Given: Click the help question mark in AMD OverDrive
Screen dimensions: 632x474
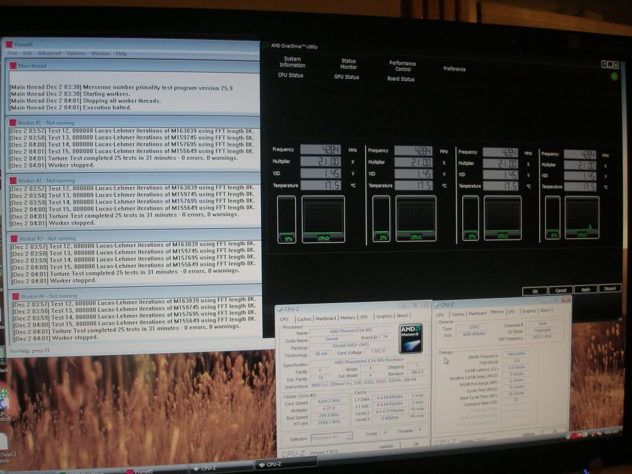Looking at the screenshot, I should (605, 65).
